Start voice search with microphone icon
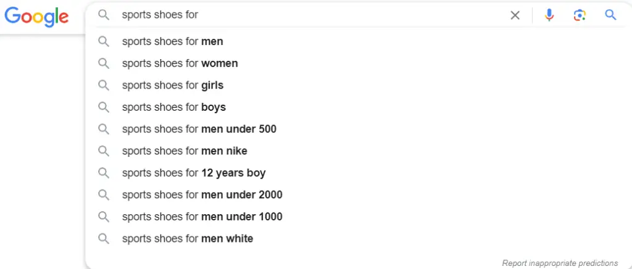The height and width of the screenshot is (269, 632). tap(549, 15)
